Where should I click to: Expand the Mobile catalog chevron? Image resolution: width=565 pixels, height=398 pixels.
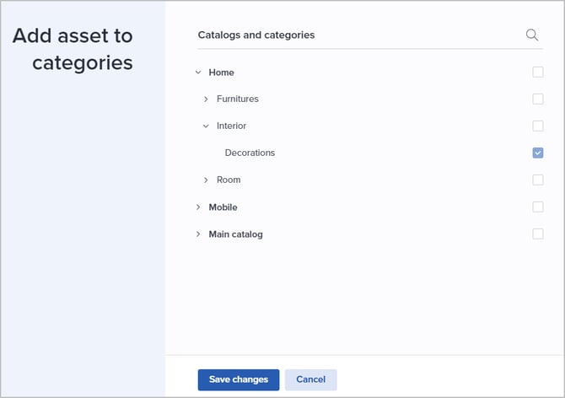198,207
